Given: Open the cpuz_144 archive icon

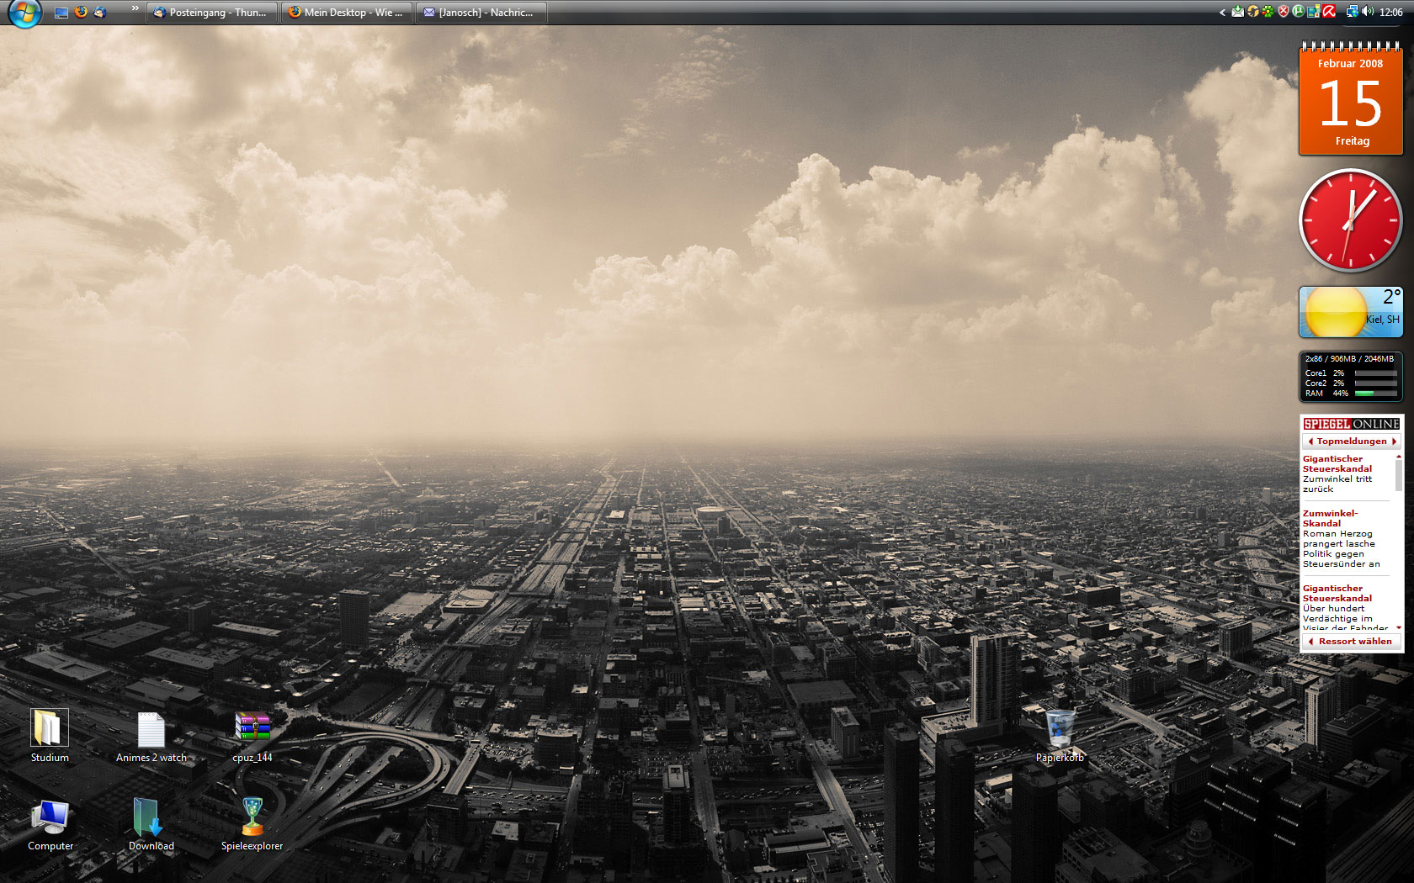Looking at the screenshot, I should (x=252, y=728).
